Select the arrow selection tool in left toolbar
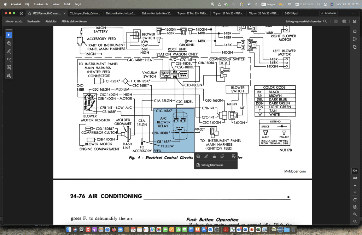 tap(9, 35)
